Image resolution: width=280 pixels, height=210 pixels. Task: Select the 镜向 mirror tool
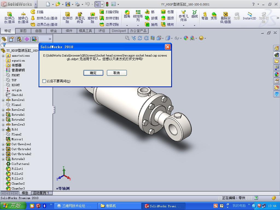click(x=167, y=24)
